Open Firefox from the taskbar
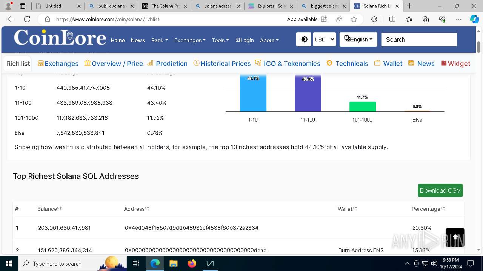Image resolution: width=483 pixels, height=271 pixels. click(192, 263)
